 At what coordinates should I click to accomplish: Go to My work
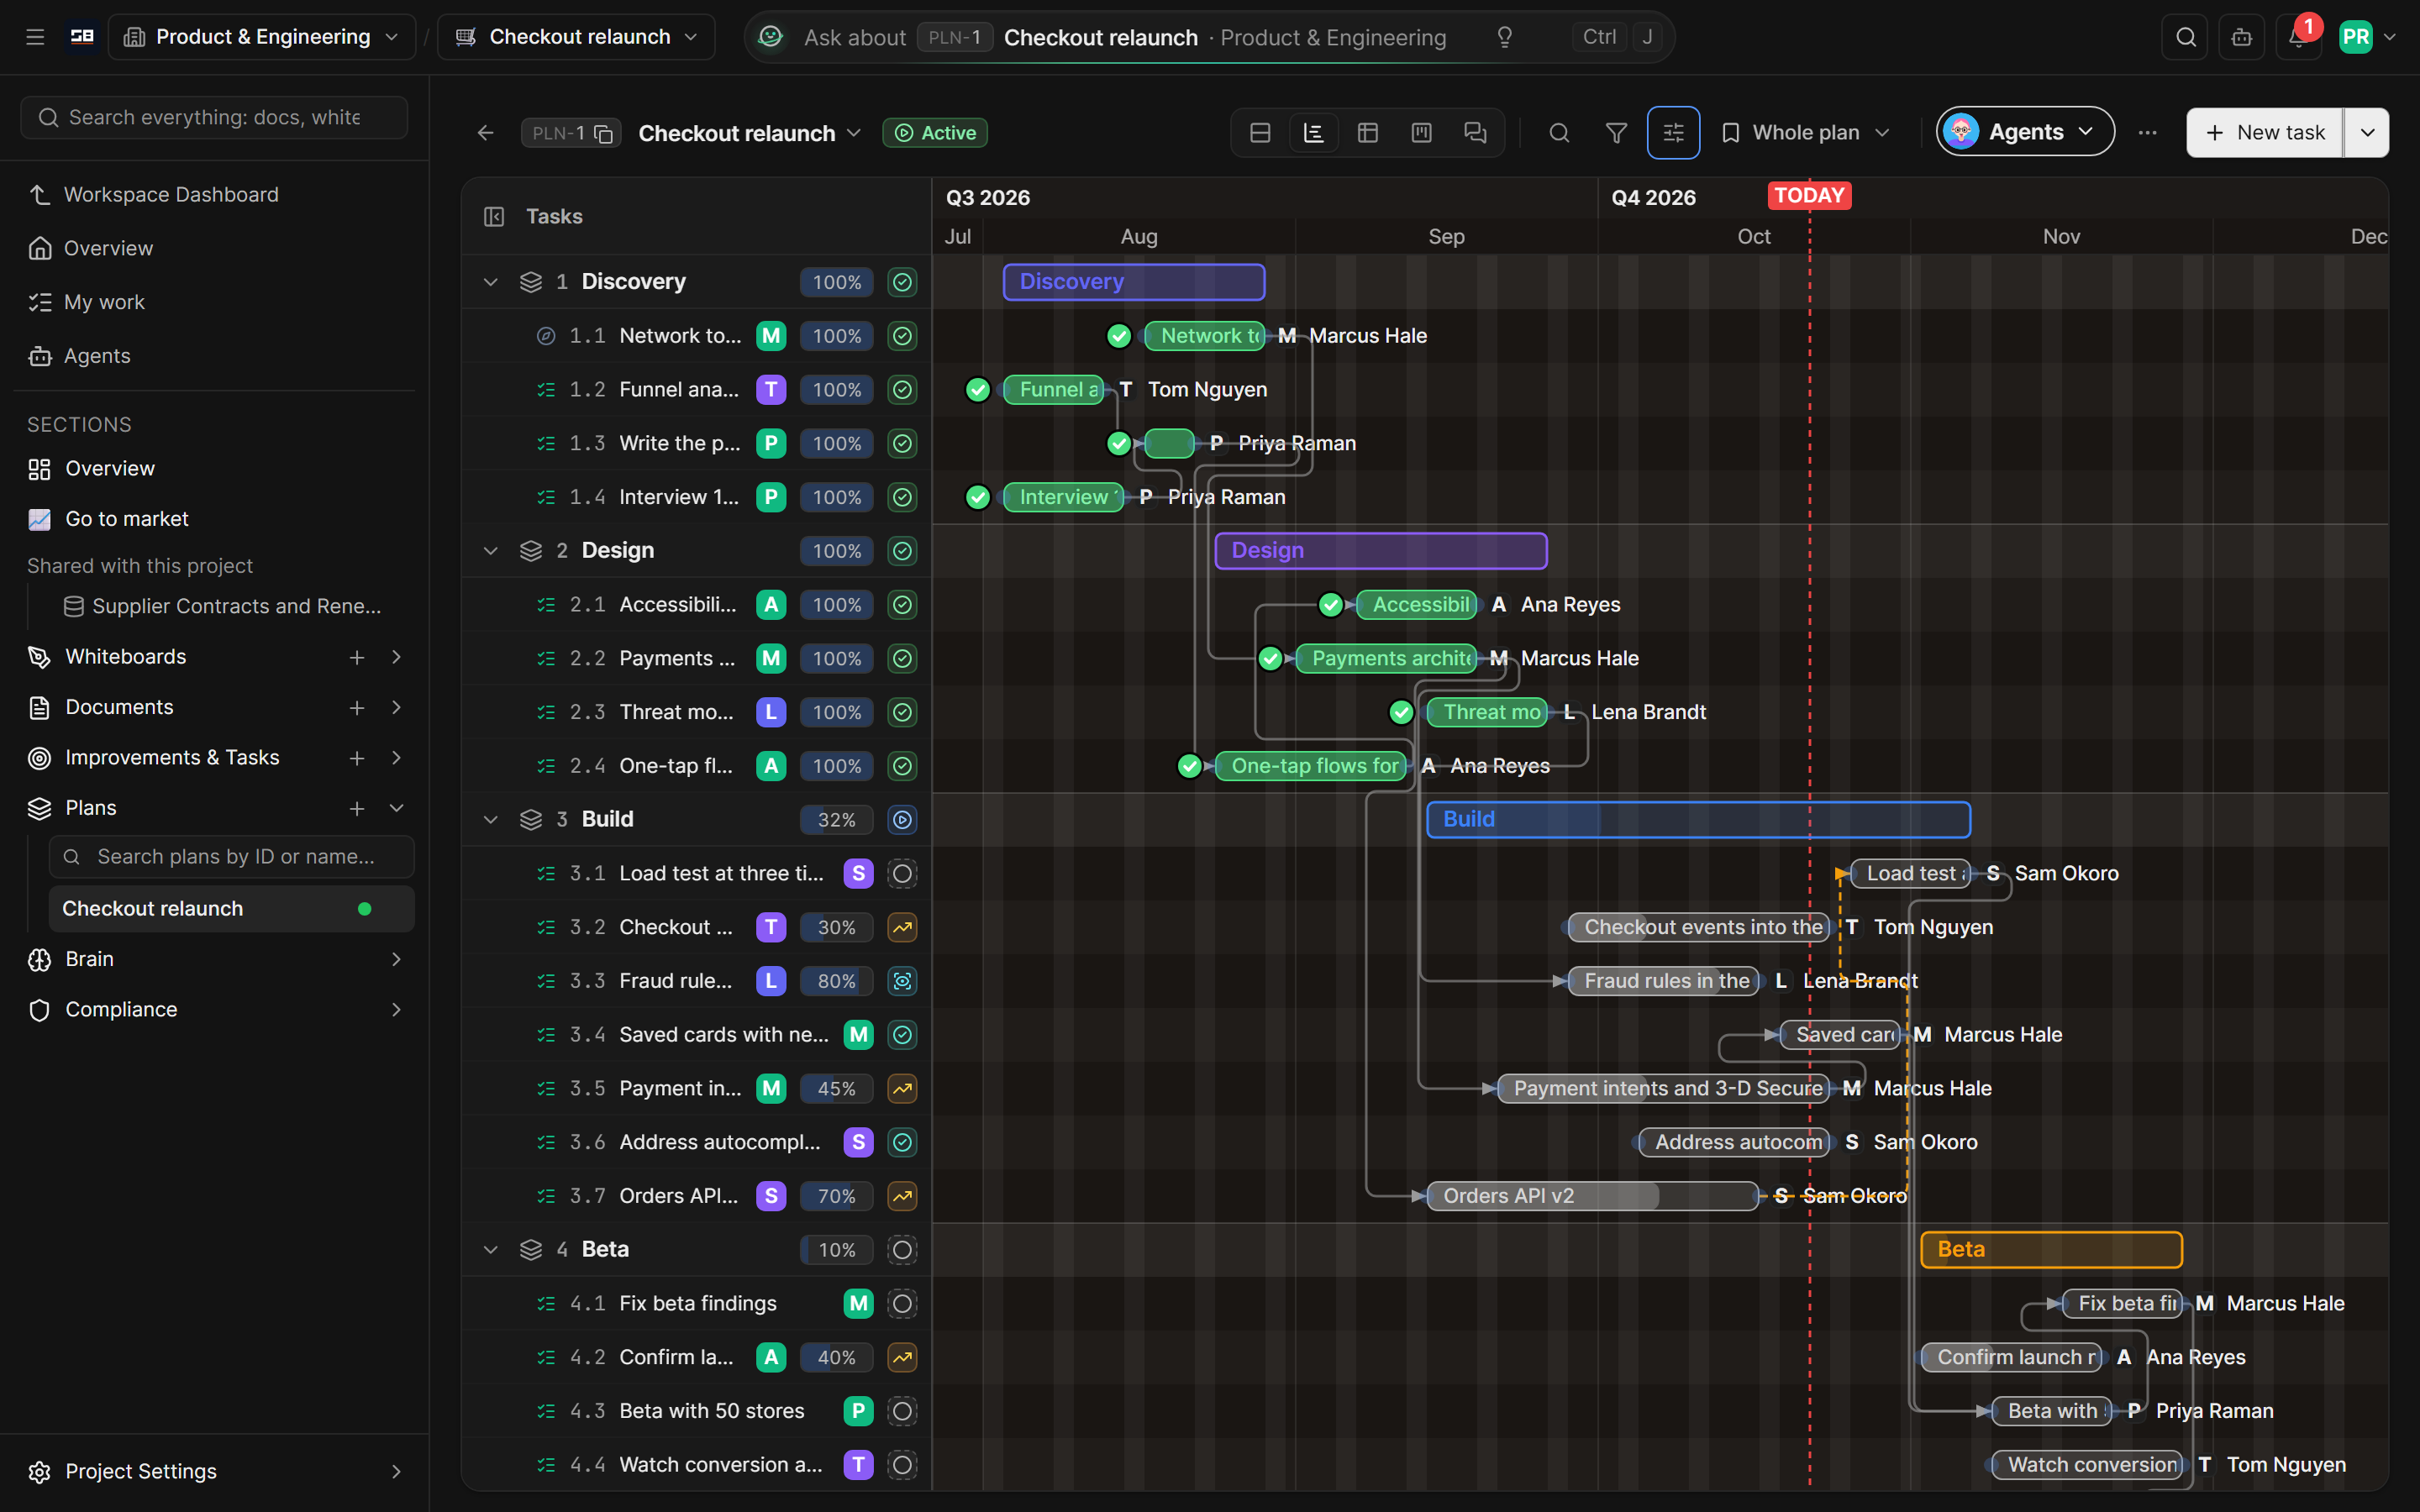click(x=104, y=302)
